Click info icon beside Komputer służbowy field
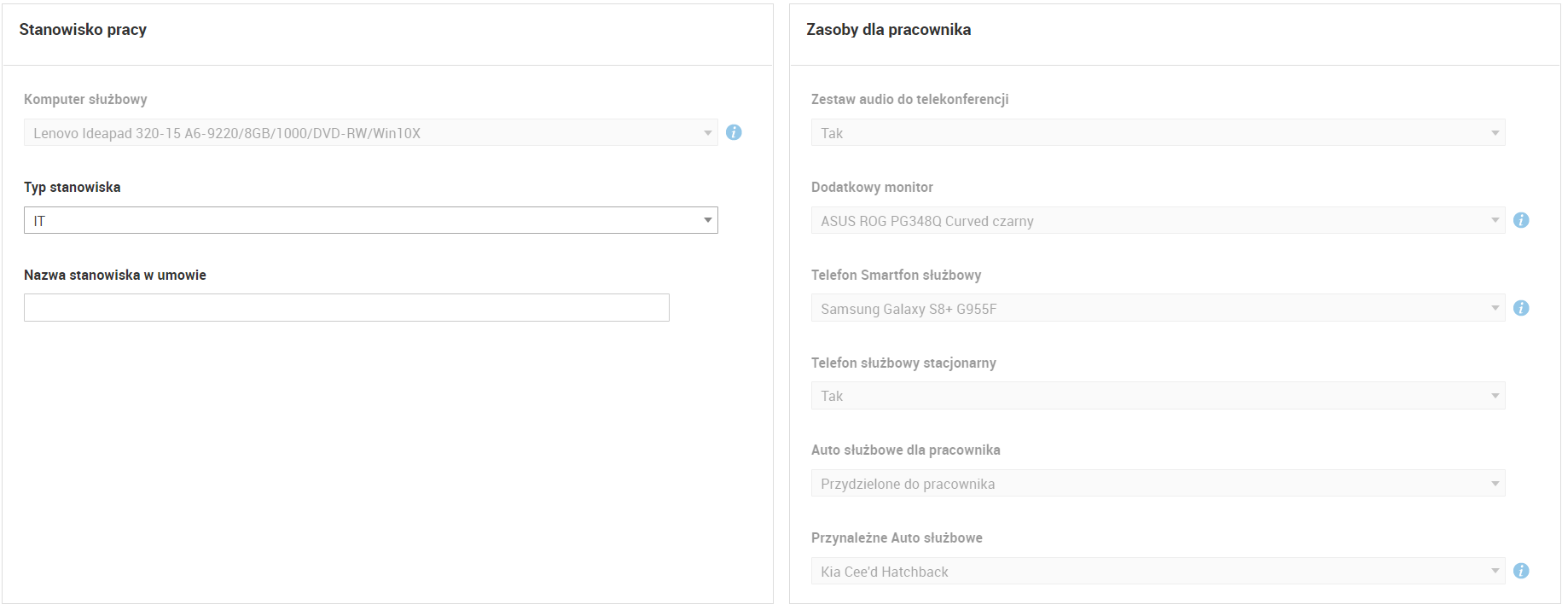The height and width of the screenshot is (610, 1562). (x=734, y=132)
